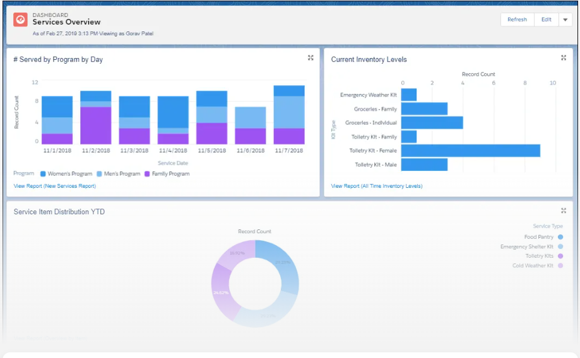Click the Food Pantry legend dot
The width and height of the screenshot is (580, 358).
560,237
